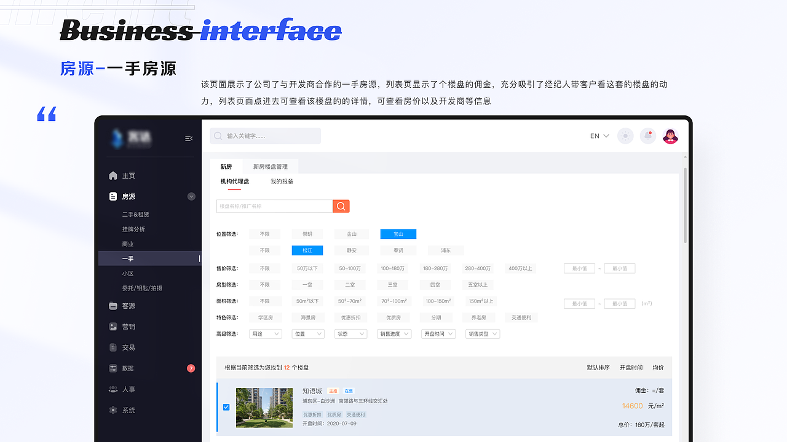Viewport: 787px width, 442px height.
Task: Select the 我的报备 sub-tab
Action: 282,182
